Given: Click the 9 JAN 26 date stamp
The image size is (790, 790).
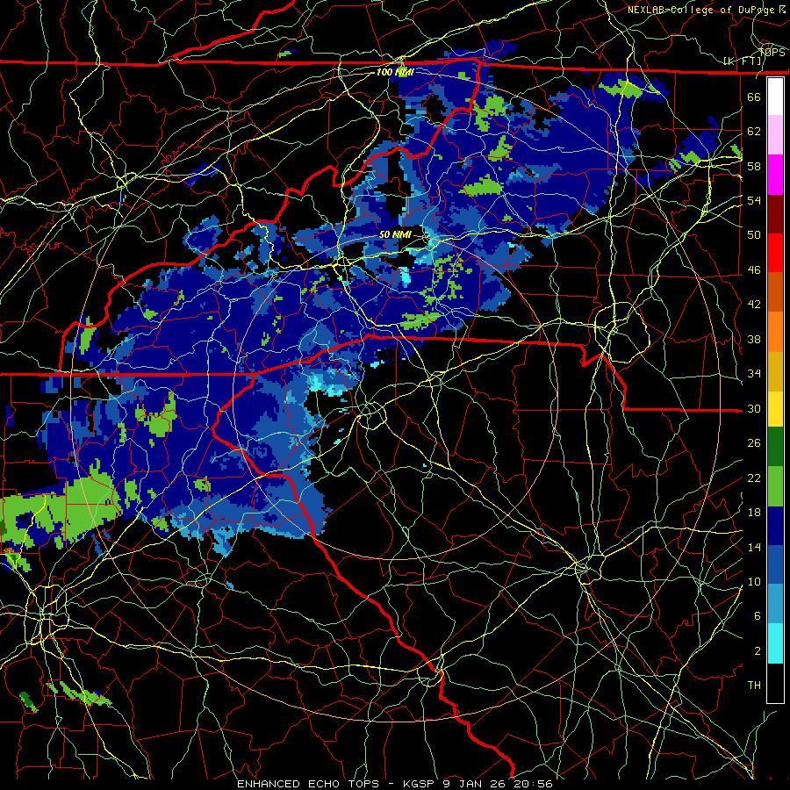Looking at the screenshot, I should (476, 784).
